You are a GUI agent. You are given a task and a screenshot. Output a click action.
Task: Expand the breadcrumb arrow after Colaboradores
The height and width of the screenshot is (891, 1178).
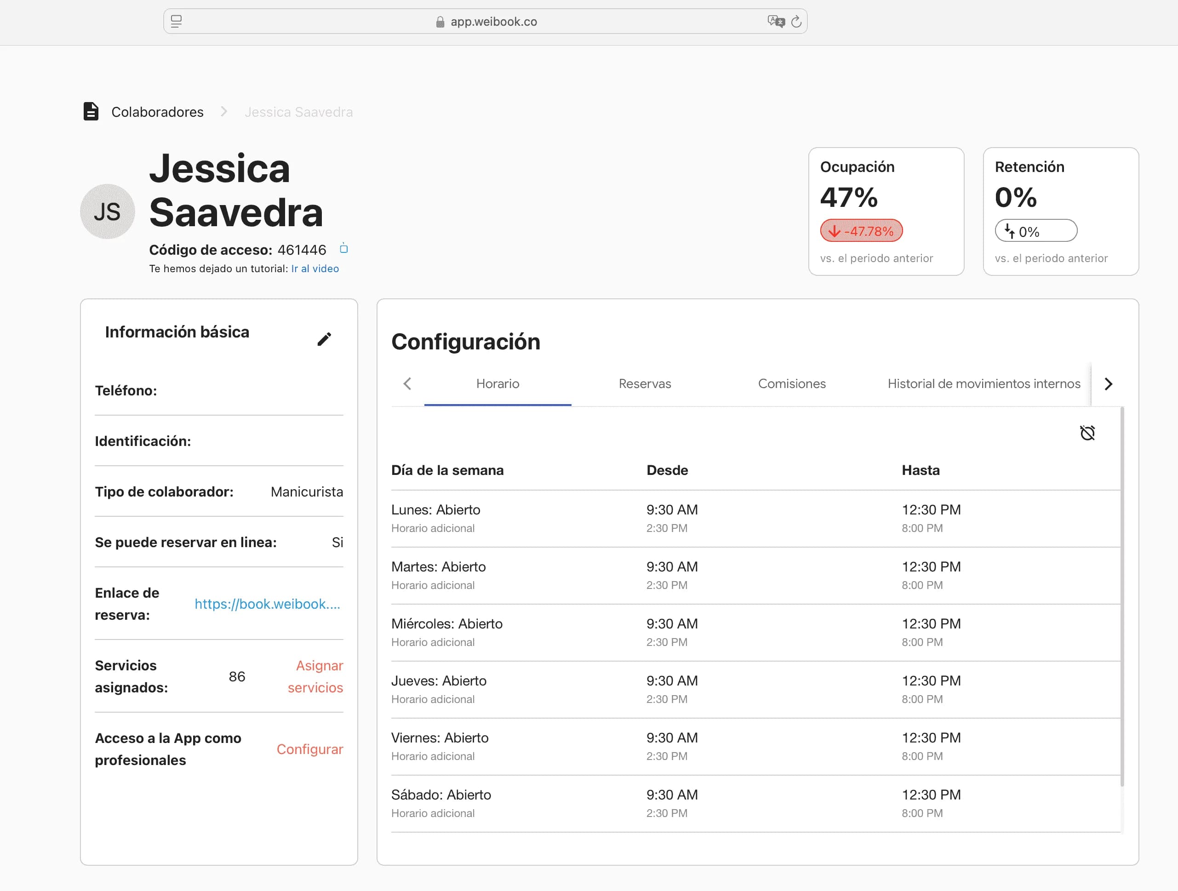point(223,112)
